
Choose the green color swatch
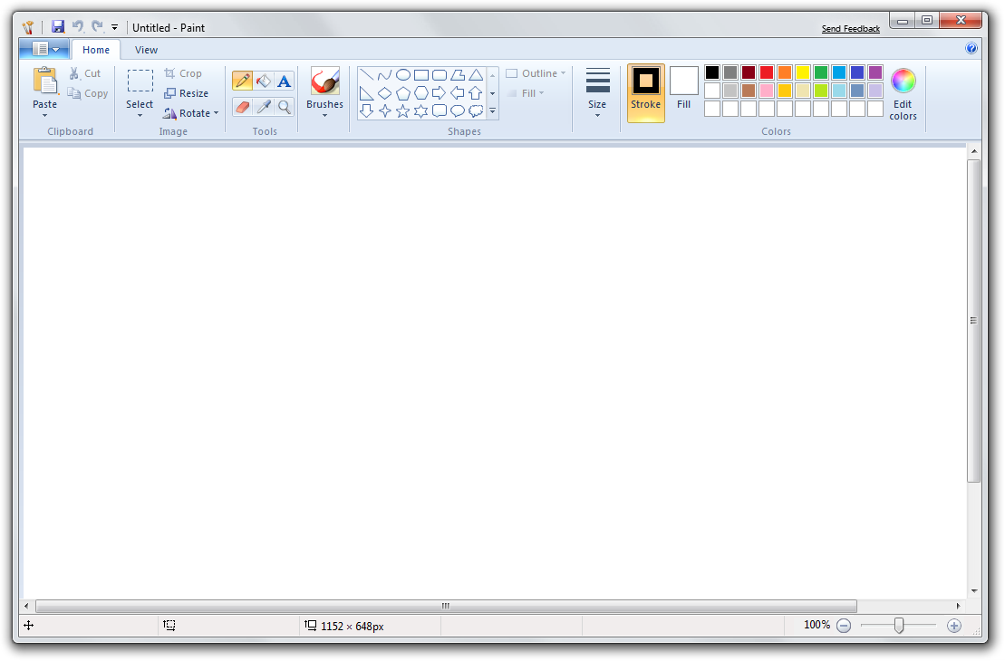pyautogui.click(x=821, y=72)
